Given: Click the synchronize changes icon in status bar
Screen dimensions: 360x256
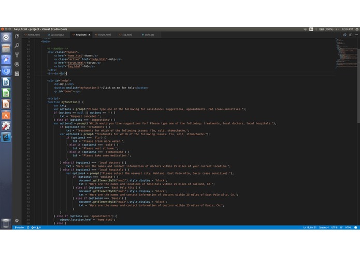Looking at the screenshot, I should (28, 227).
